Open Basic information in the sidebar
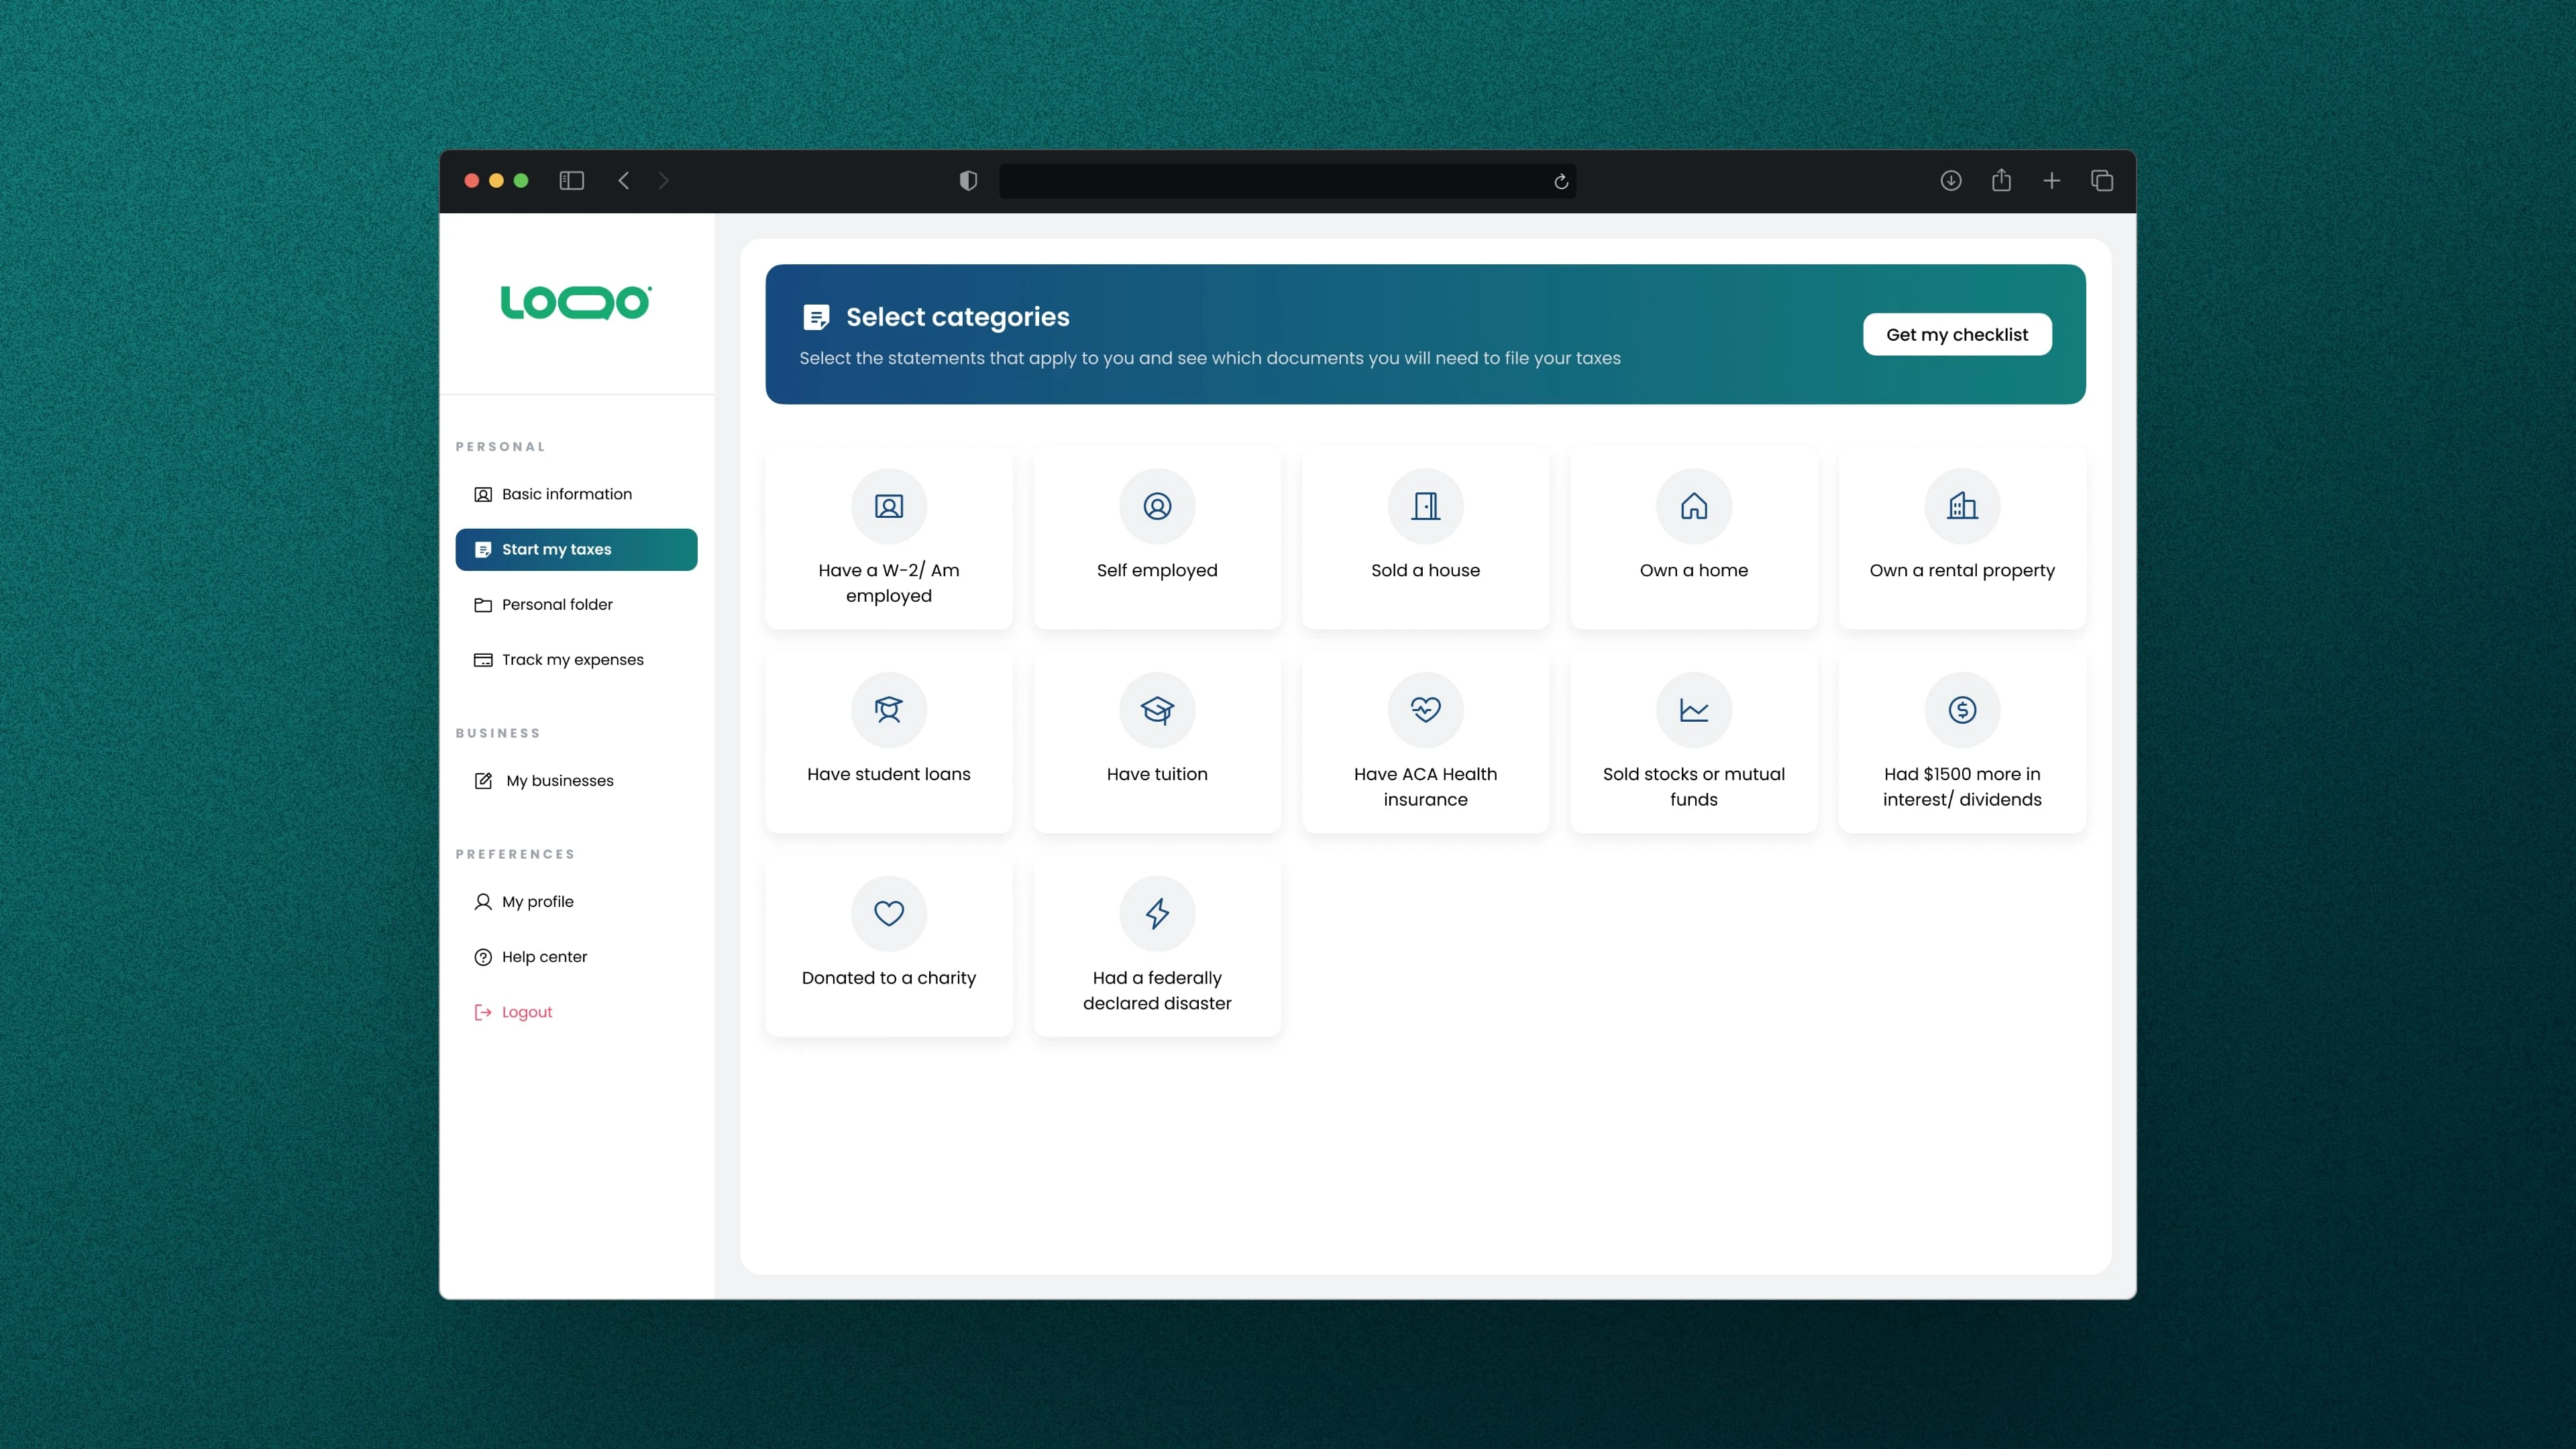 coord(566,494)
